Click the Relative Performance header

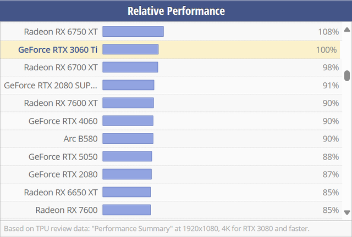[x=176, y=11]
